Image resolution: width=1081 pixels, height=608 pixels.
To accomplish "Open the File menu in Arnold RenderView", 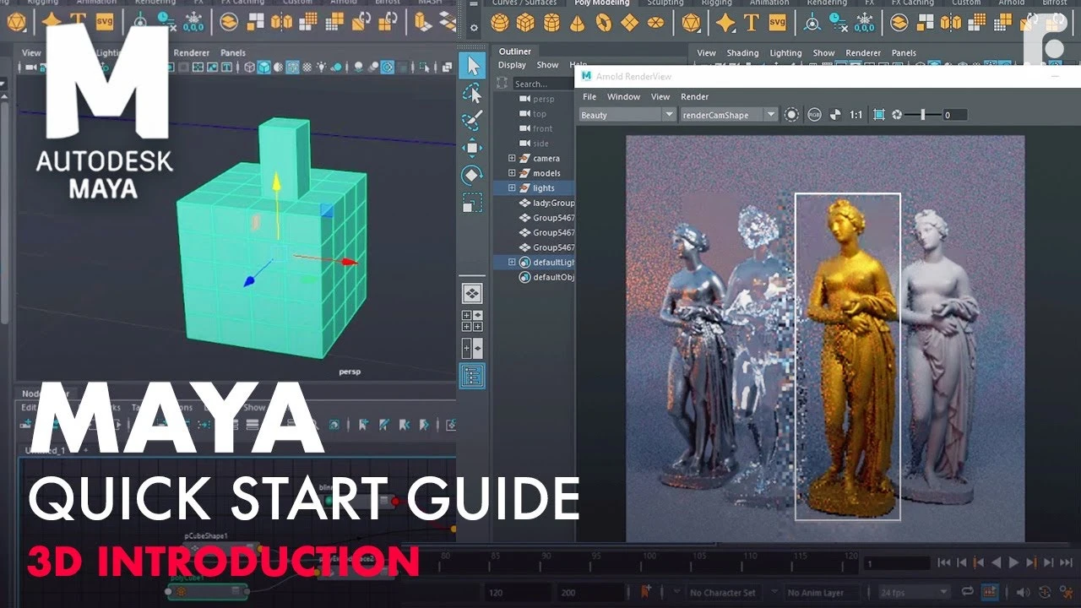I will 589,97.
